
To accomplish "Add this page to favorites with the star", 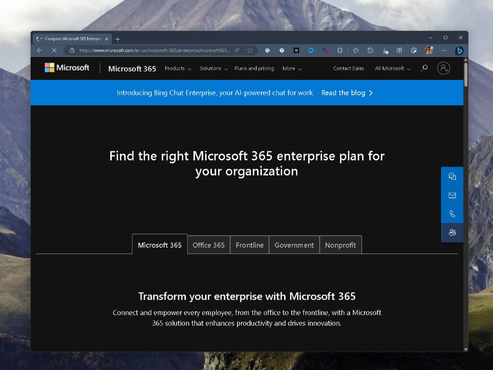I will coord(250,50).
